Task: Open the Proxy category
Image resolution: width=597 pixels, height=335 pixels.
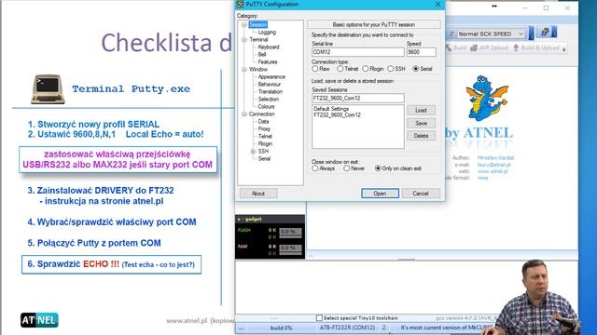Action: [264, 128]
